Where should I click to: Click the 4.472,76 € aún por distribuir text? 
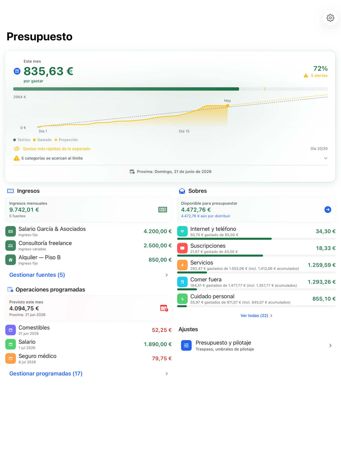(206, 216)
